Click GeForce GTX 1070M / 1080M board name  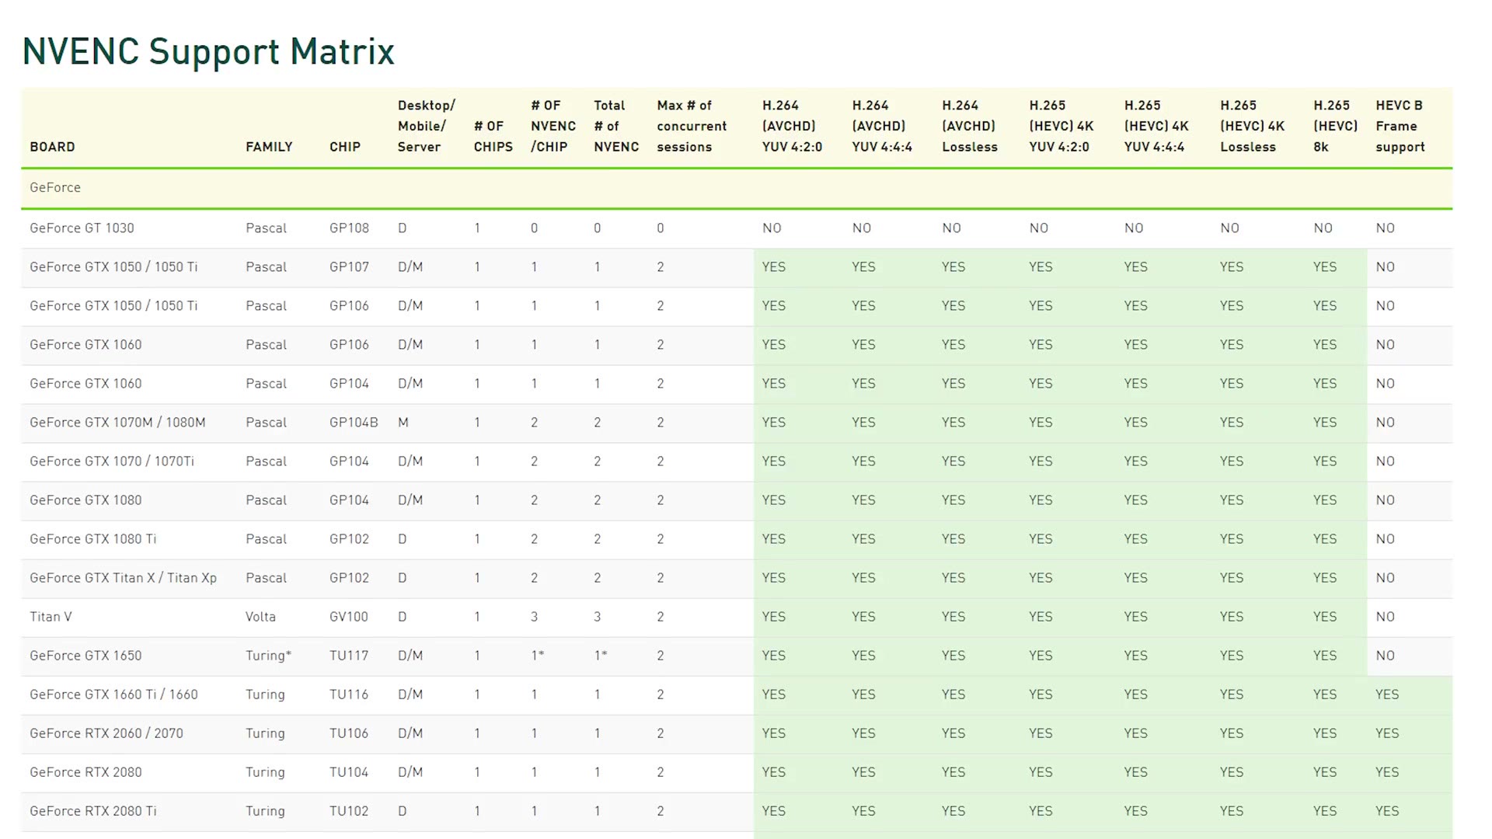[117, 422]
